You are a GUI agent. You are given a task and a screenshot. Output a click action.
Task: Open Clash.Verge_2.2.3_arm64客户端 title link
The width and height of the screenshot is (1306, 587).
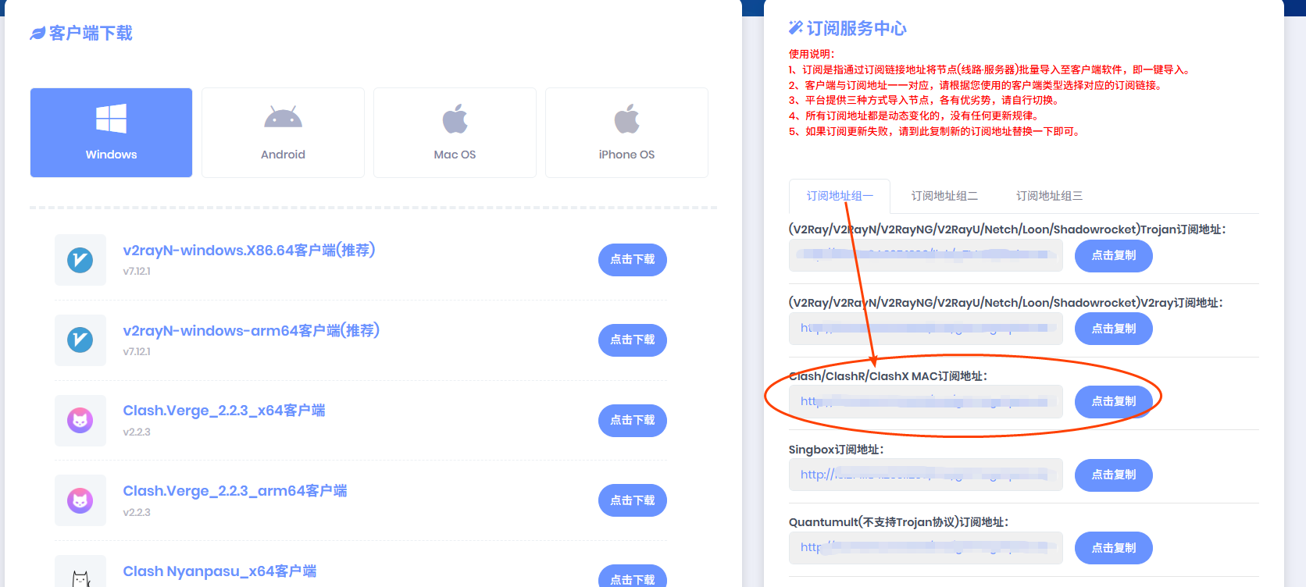[235, 491]
